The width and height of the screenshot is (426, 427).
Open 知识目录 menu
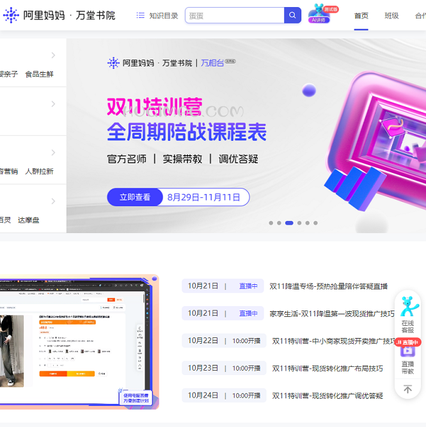coord(164,16)
